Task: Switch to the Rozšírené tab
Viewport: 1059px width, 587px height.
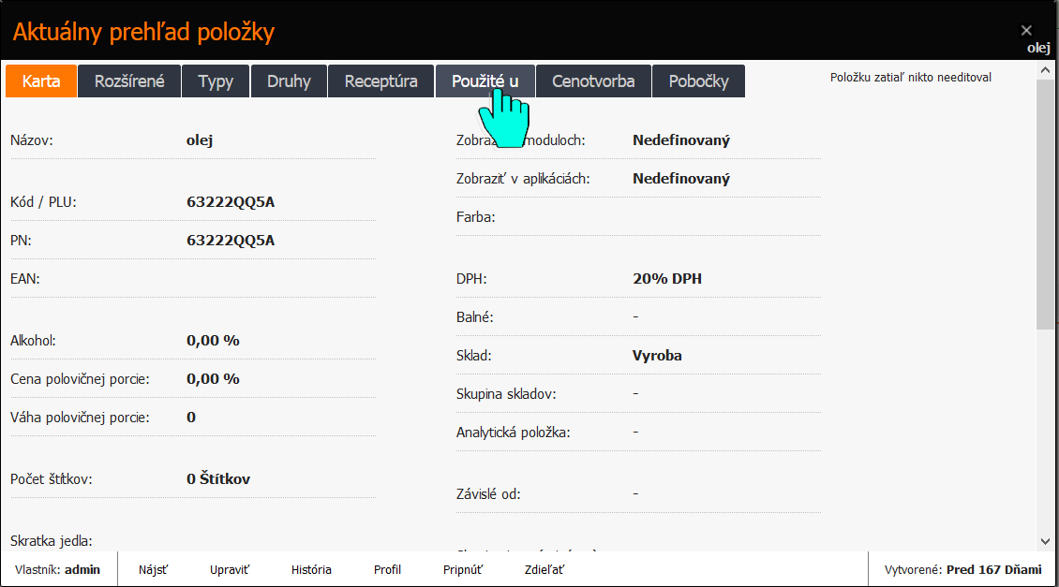Action: (129, 81)
